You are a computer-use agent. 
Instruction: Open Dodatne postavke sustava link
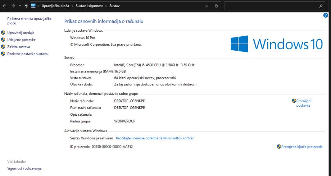coord(27,54)
